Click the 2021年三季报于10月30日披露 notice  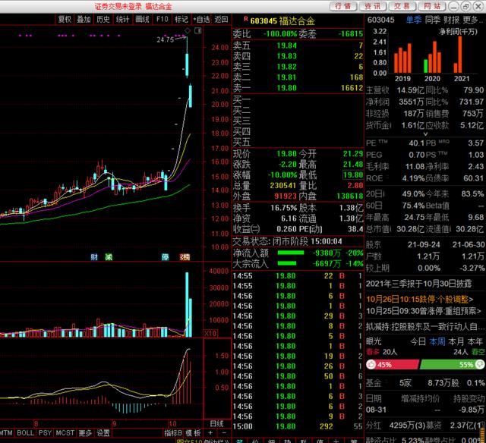pos(418,284)
